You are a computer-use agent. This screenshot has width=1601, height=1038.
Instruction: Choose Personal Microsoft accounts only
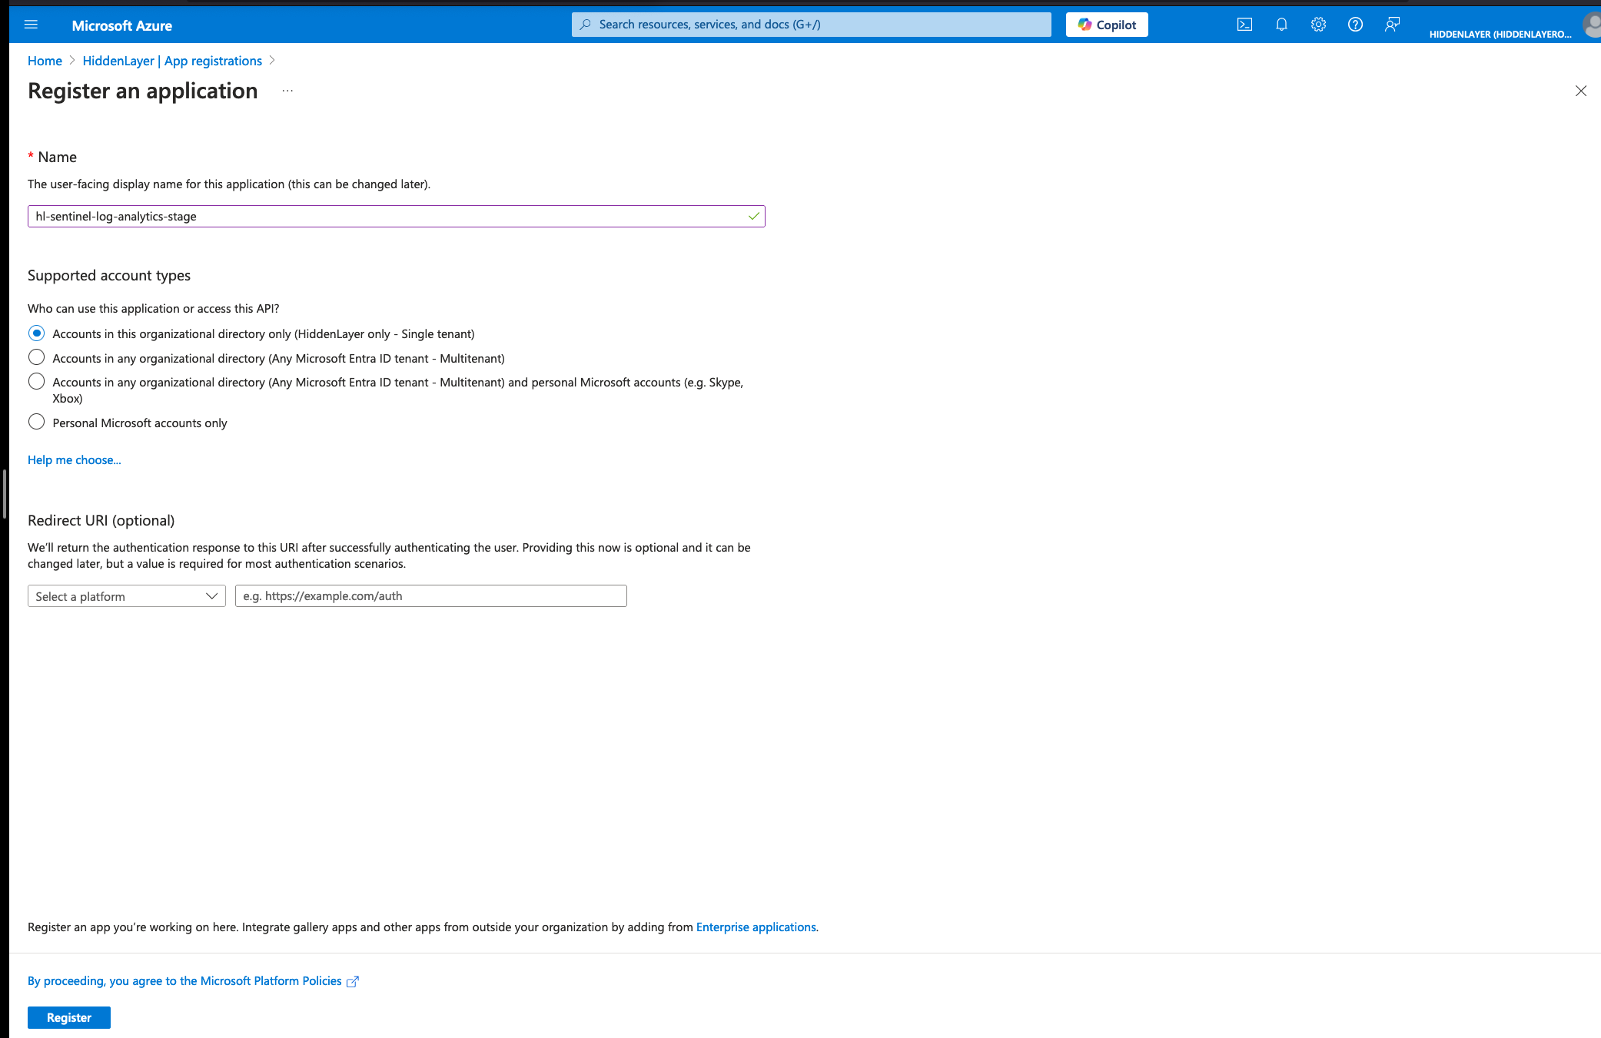coord(36,422)
